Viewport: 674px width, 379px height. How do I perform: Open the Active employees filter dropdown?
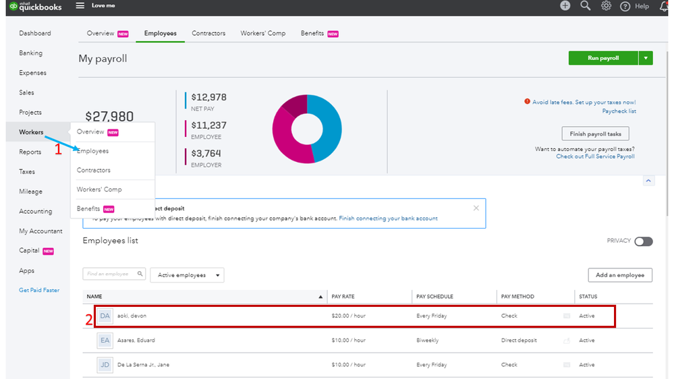(x=187, y=275)
